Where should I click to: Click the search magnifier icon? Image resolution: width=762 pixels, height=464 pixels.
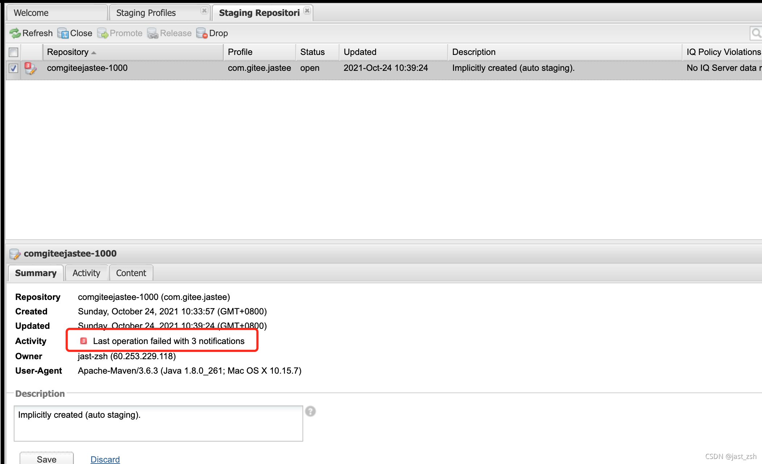tap(756, 33)
